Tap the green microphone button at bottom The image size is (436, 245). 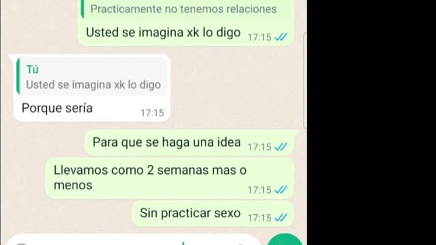tap(285, 240)
